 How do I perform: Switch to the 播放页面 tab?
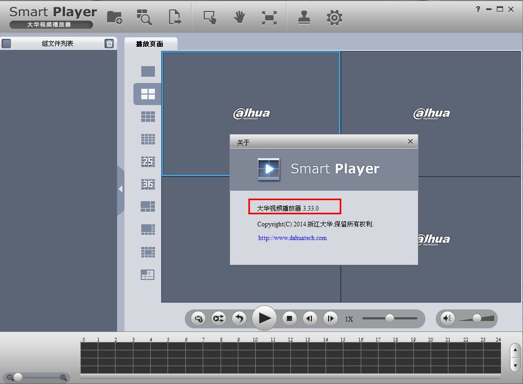(150, 44)
